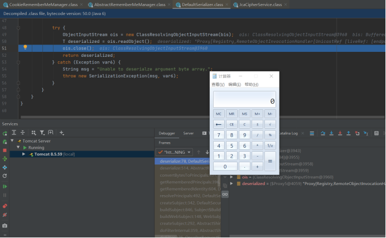Switch to the Debugger tab

(x=167, y=133)
